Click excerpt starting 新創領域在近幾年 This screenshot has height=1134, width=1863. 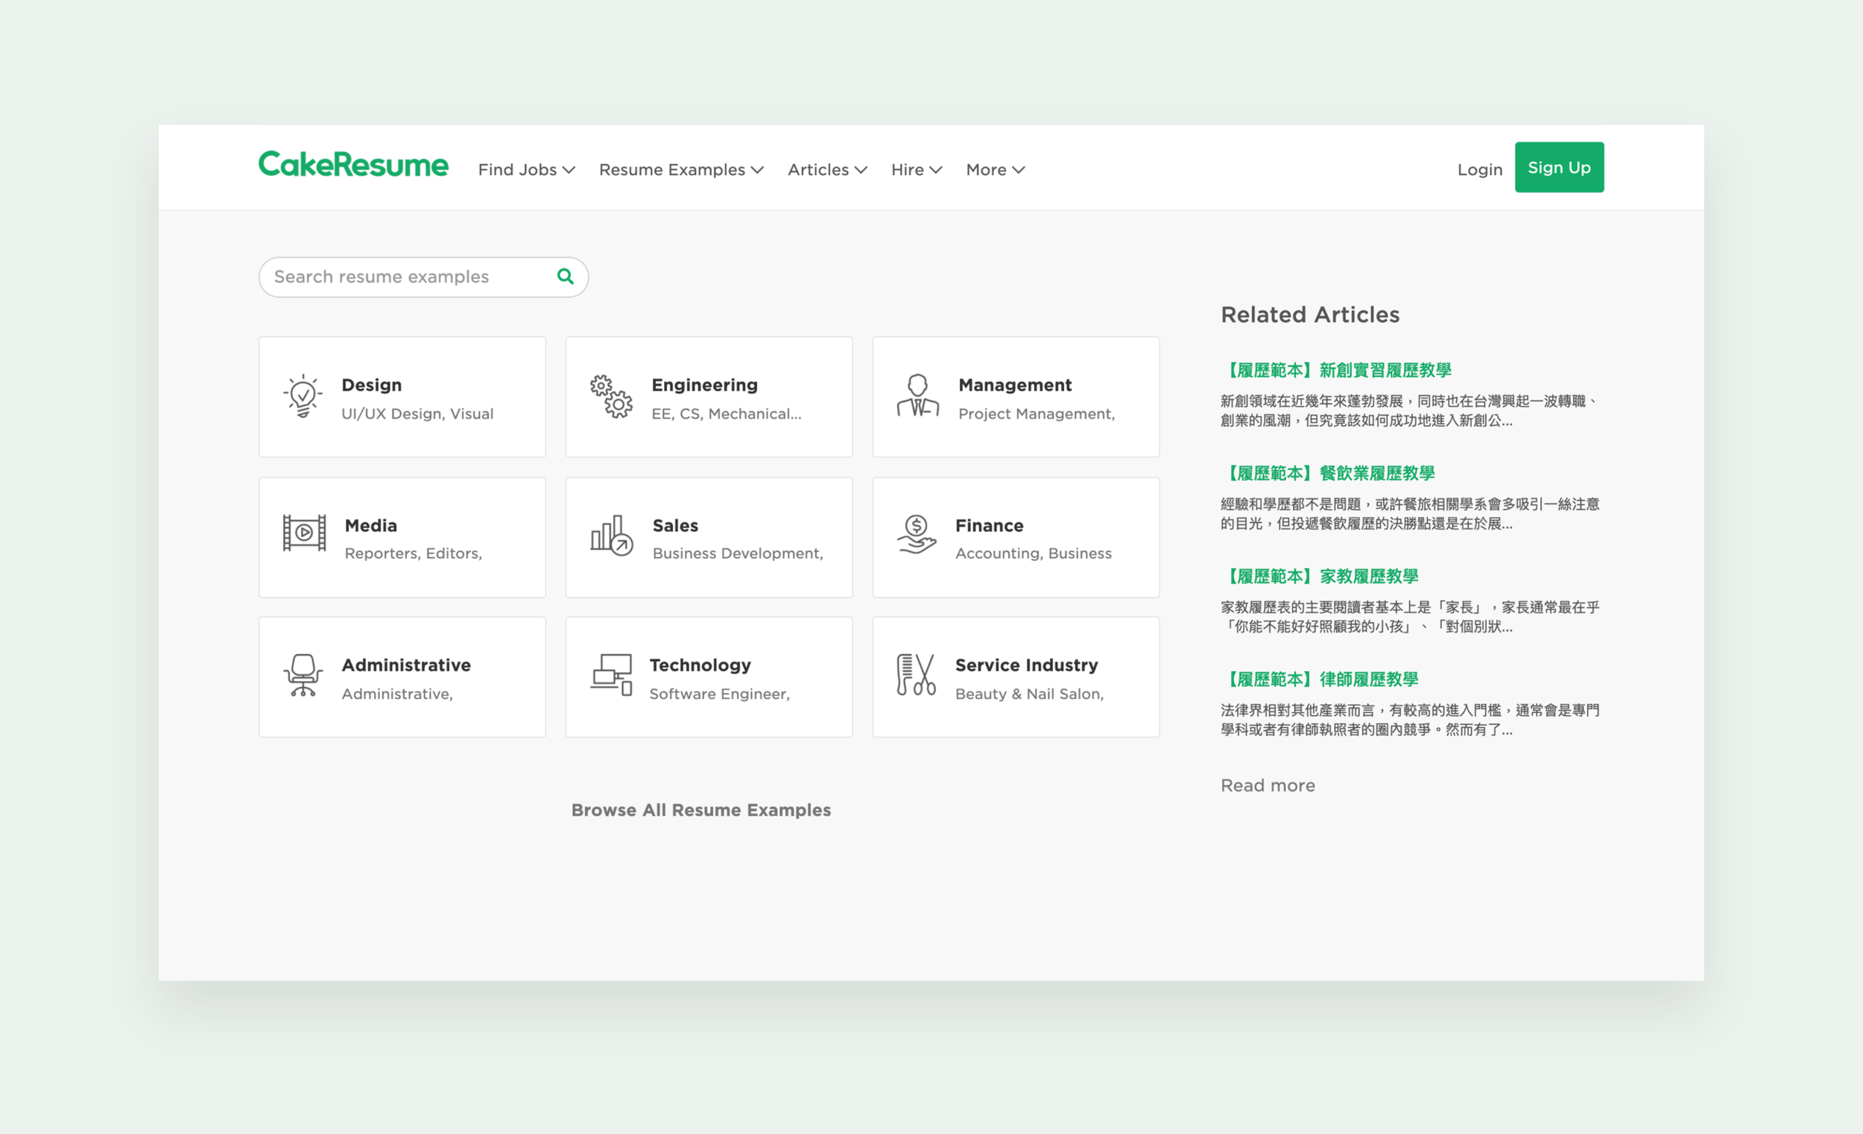(x=1409, y=411)
